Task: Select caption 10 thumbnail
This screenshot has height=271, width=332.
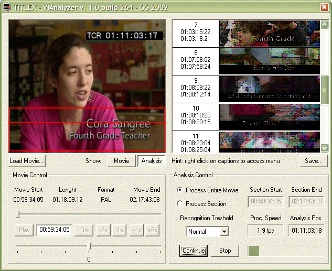Action: pos(269,117)
